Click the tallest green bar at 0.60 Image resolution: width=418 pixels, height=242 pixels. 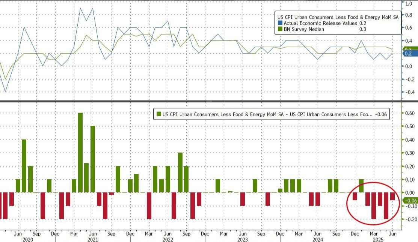(80, 153)
